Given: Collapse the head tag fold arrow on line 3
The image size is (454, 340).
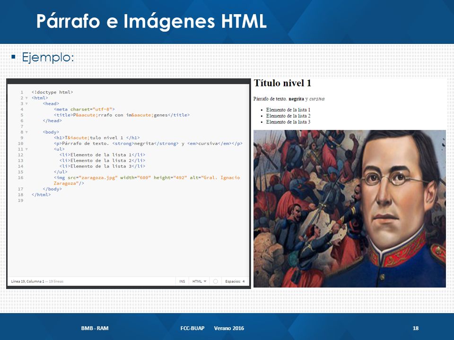Looking at the screenshot, I should (x=26, y=103).
